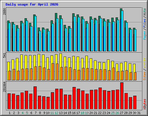Click day label 17 on the axis
The image size is (148, 116).
[78, 113]
